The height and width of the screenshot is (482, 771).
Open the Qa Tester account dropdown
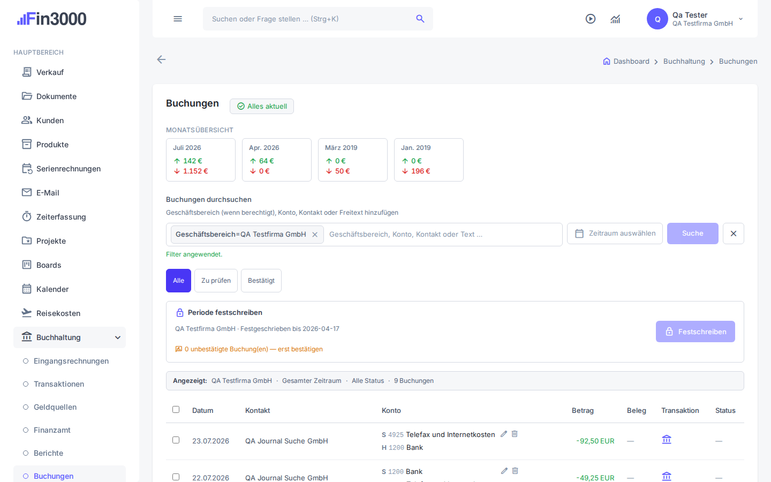tap(741, 19)
